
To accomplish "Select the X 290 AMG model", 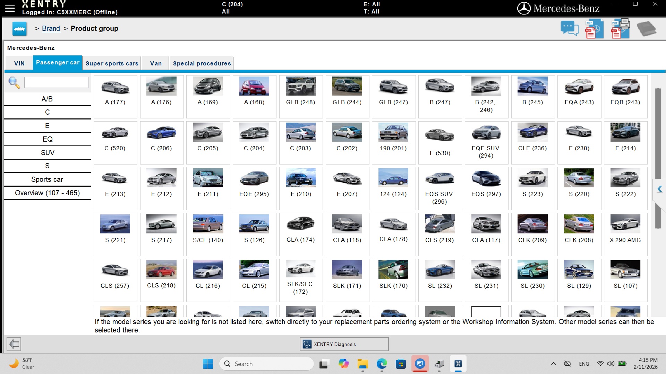I will (625, 234).
